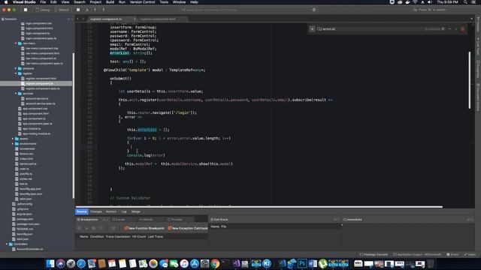Open the Default run target selector
Screen dimensions: 481x270
(62, 10)
